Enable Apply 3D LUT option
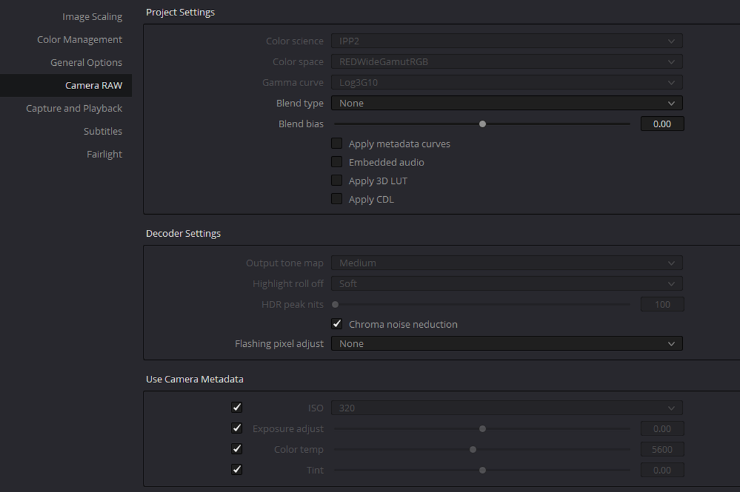Viewport: 740px width, 492px height. pyautogui.click(x=337, y=180)
